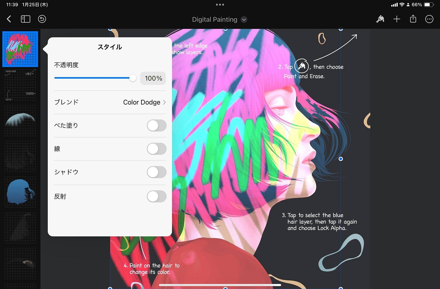
Task: Tap the status bar time 11:39
Action: [x=12, y=5]
